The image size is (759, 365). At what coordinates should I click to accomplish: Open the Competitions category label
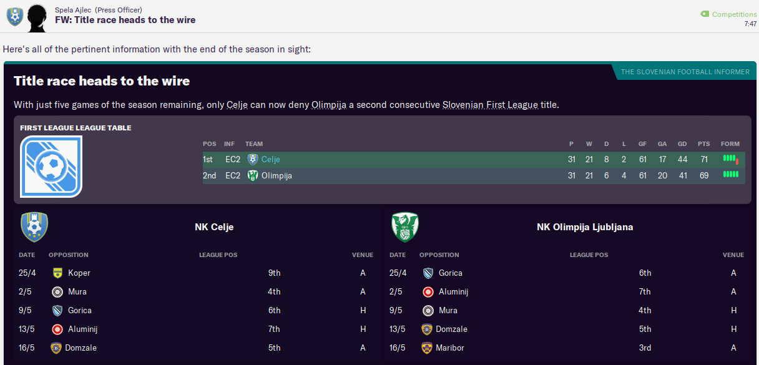click(x=734, y=14)
